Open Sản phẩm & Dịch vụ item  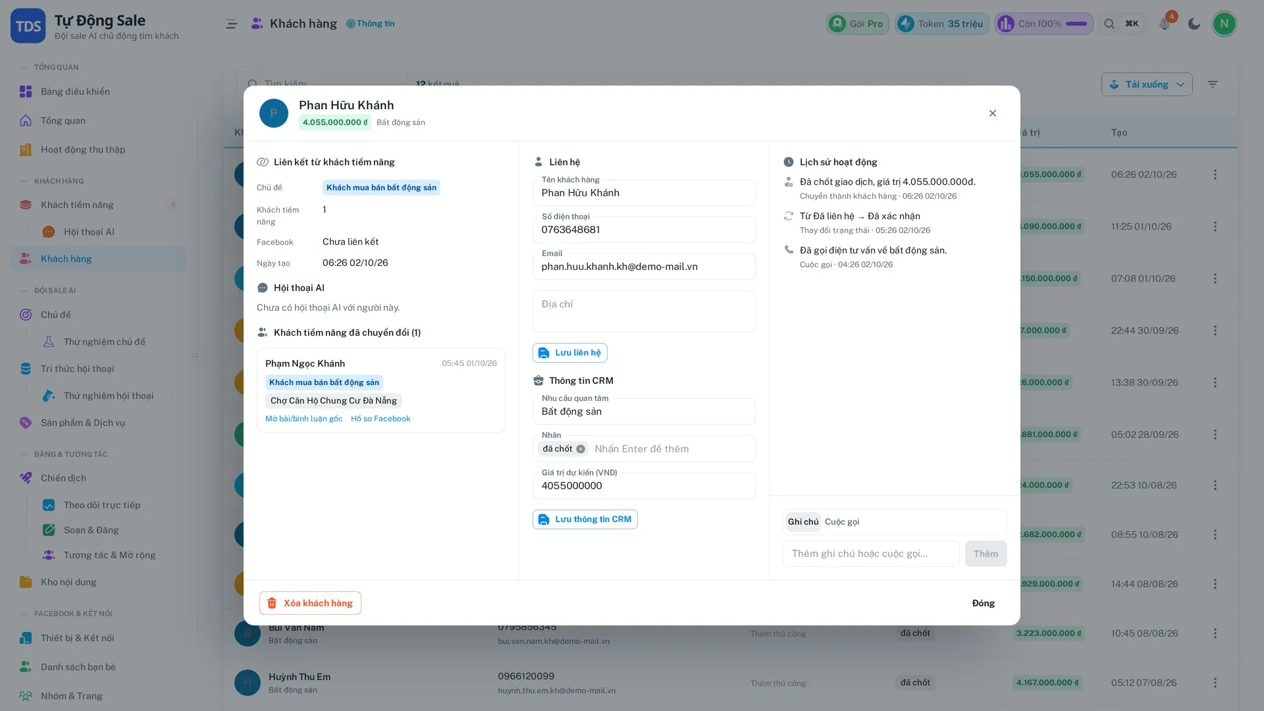coord(99,423)
